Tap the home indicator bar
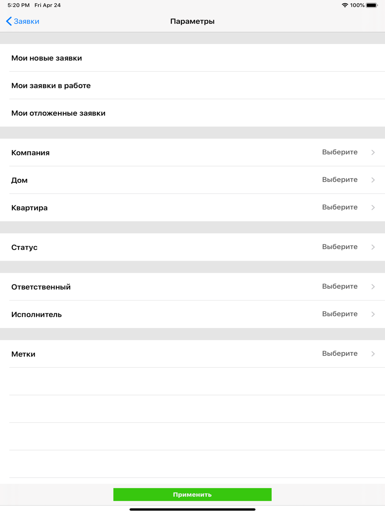Image resolution: width=385 pixels, height=514 pixels. click(192, 509)
